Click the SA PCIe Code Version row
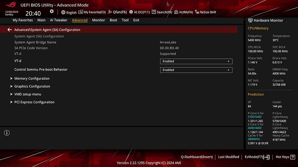The height and width of the screenshot is (167, 298). pyautogui.click(x=31, y=48)
